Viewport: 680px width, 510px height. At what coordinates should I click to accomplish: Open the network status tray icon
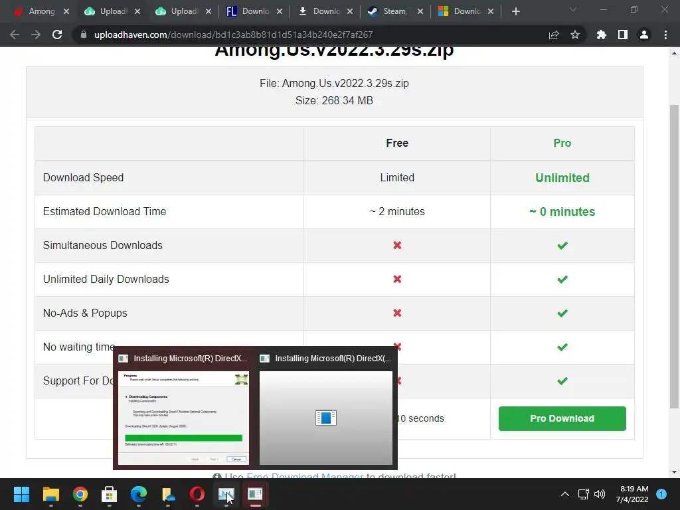click(x=583, y=494)
